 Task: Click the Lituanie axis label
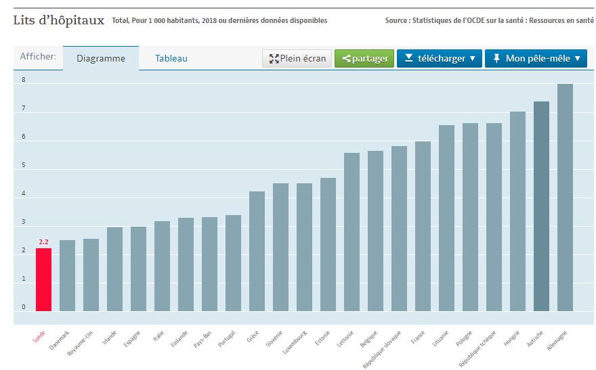(440, 338)
